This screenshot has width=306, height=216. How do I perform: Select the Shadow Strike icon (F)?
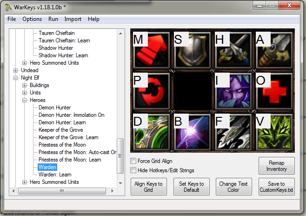coord(233,132)
